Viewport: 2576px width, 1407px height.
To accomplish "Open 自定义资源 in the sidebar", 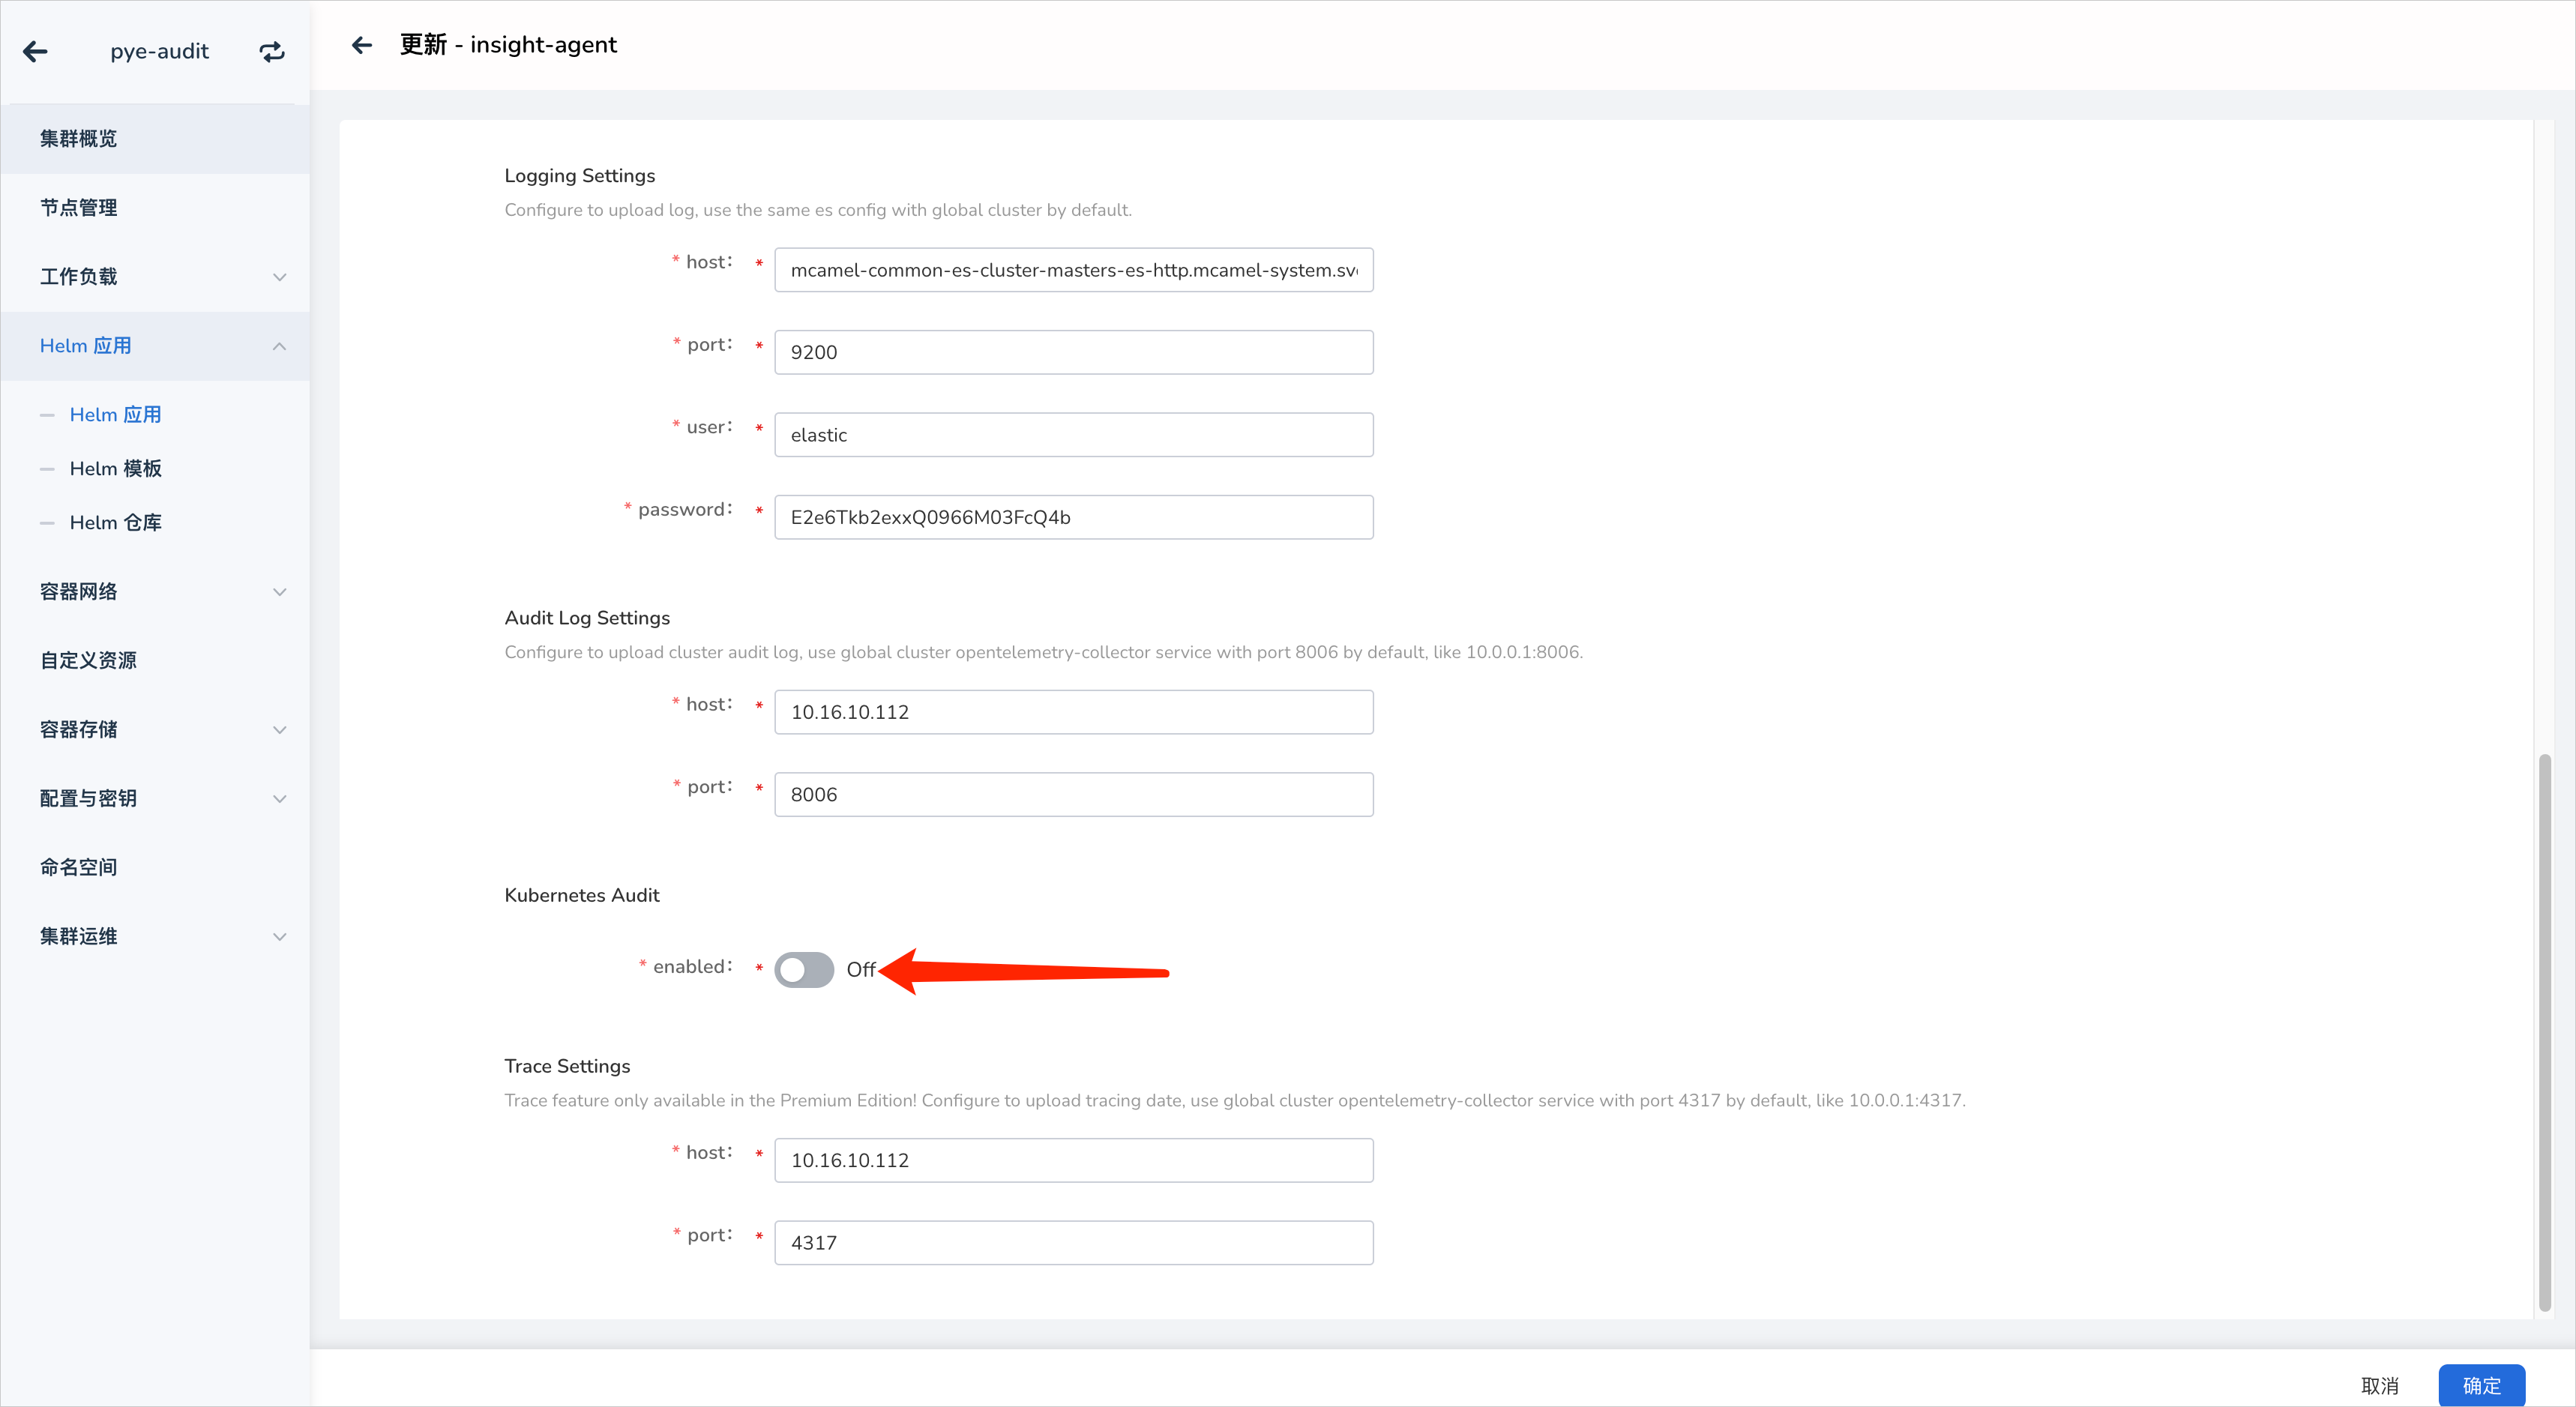I will [155, 661].
